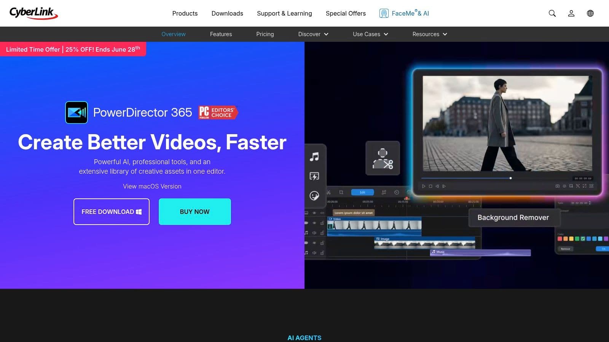609x342 pixels.
Task: Toggle the lock on the video's audio track
Action: coord(322,233)
